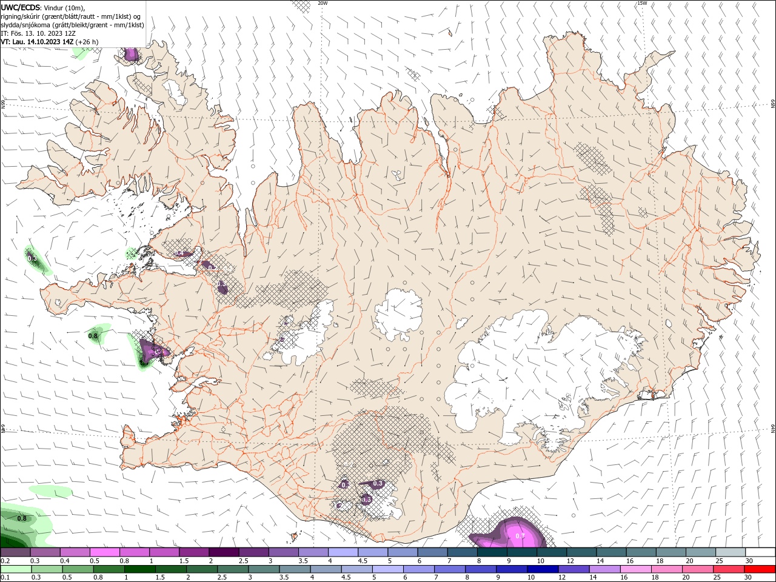Click the light periwinkle 4 swatch in upper legend
Viewport: 776px width, 582px height.
[x=343, y=552]
